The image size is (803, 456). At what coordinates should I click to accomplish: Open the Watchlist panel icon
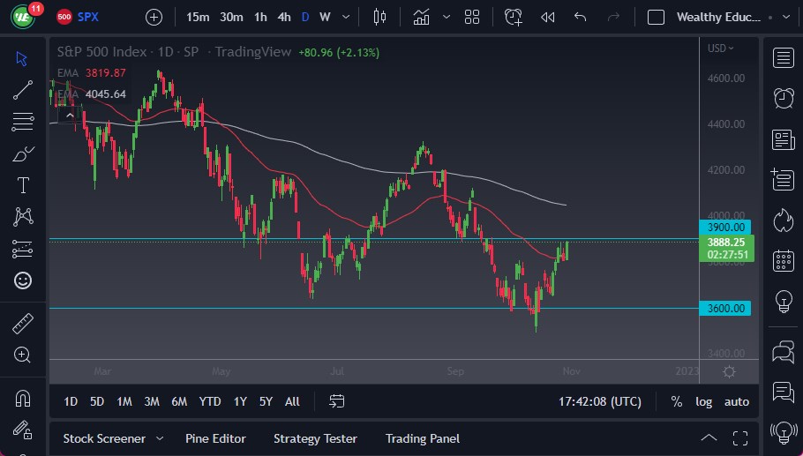(x=783, y=58)
